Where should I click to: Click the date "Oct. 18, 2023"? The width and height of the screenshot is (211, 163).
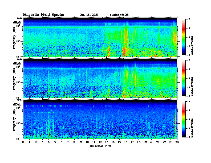pos(89,15)
